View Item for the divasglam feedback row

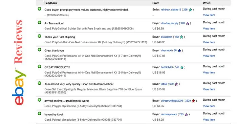[209, 42]
